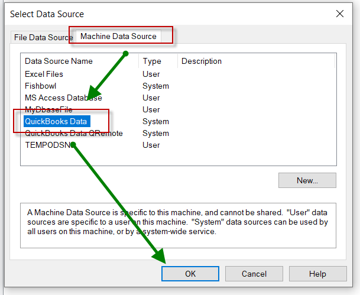This screenshot has height=295, width=360.
Task: Create a new data source with New...
Action: point(307,180)
